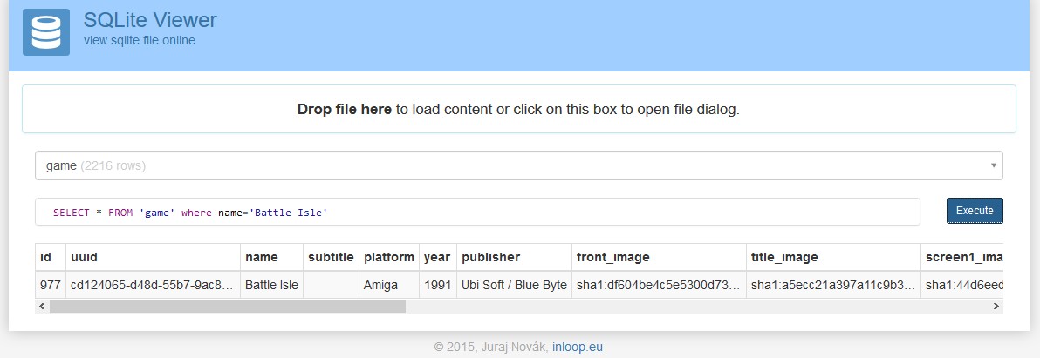Screen dimensions: 1040x358
Task: Click the title_image sha1 hash cell
Action: click(x=832, y=285)
